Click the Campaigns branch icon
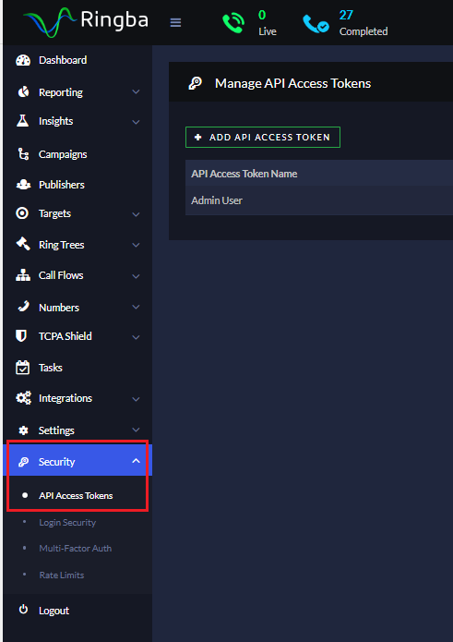 (23, 154)
